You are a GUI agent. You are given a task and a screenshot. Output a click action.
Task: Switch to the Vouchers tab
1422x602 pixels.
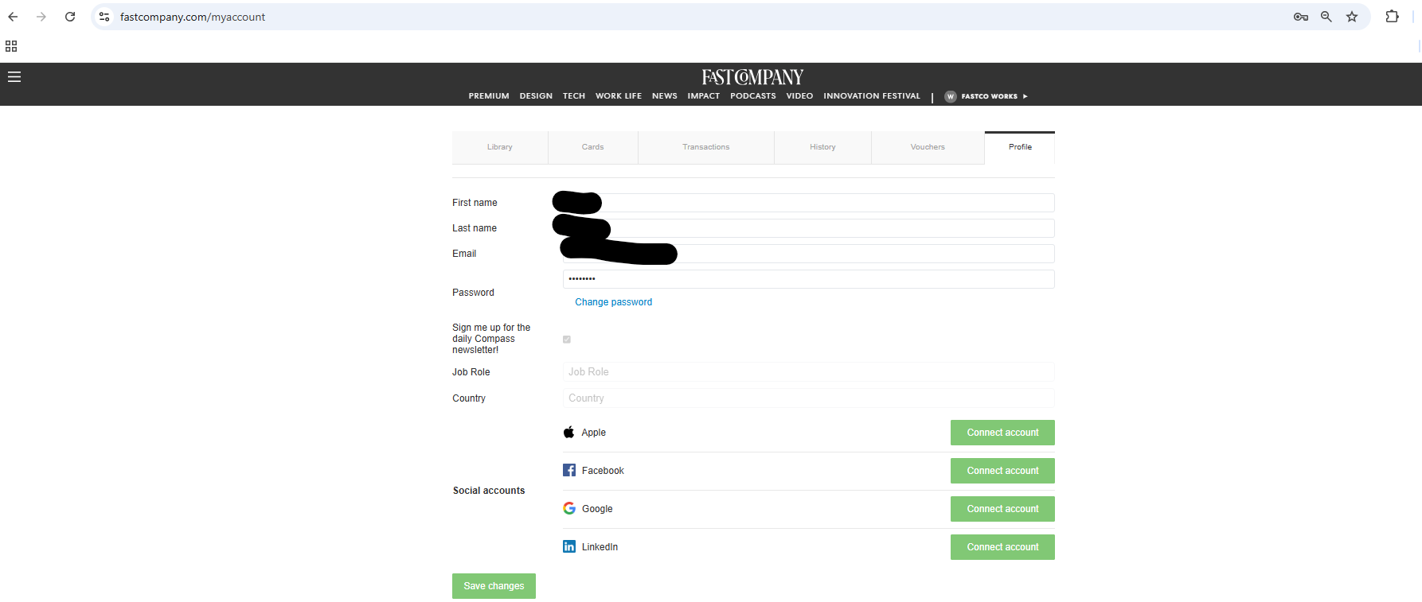click(x=928, y=147)
